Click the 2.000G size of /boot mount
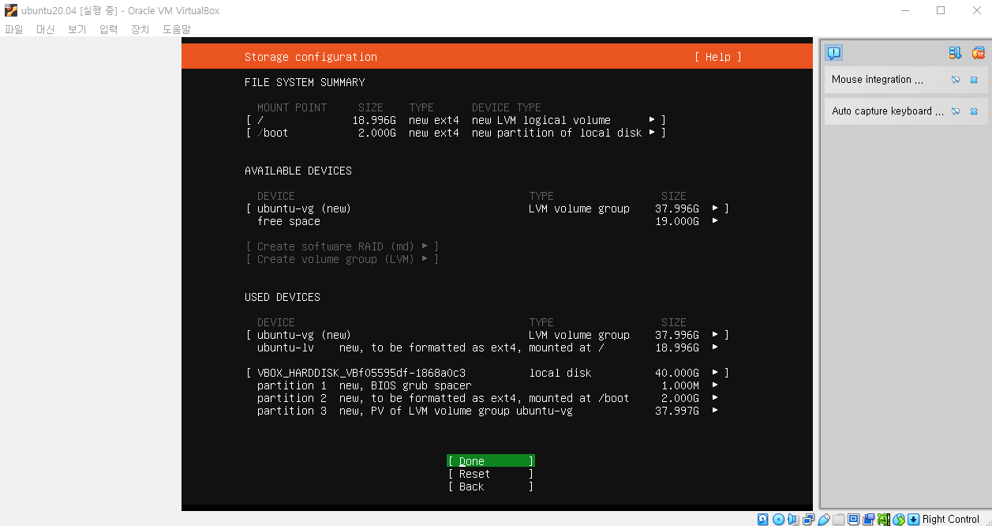 pyautogui.click(x=377, y=133)
